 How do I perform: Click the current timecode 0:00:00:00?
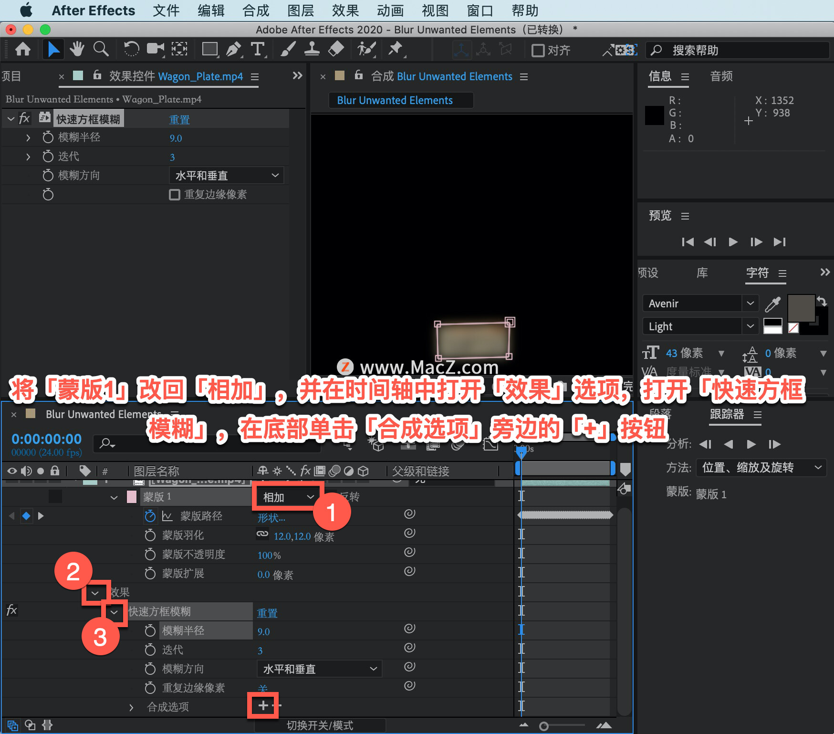click(47, 439)
